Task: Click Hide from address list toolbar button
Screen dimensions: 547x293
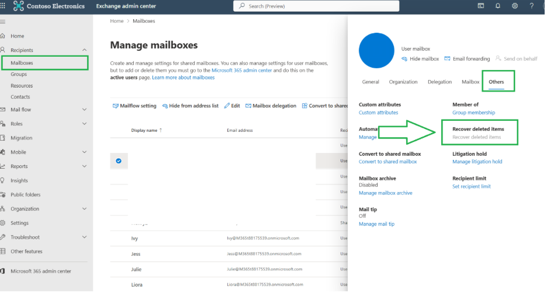Action: click(190, 106)
